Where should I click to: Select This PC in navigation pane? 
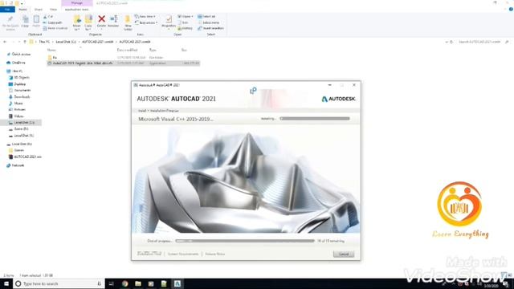tap(14, 71)
